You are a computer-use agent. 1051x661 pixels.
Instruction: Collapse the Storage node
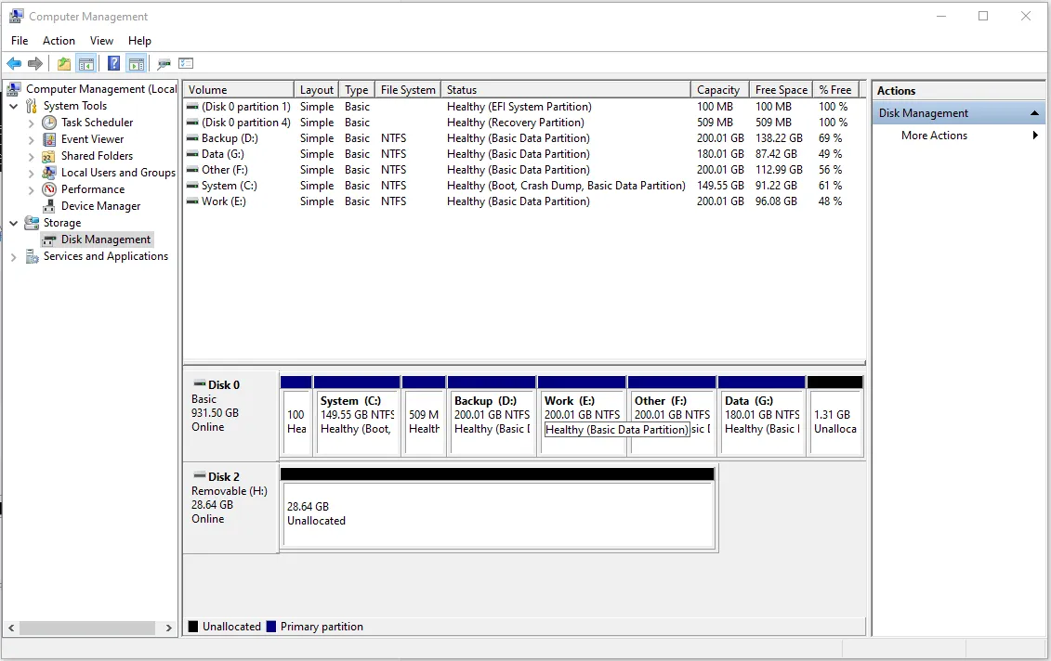[x=13, y=223]
